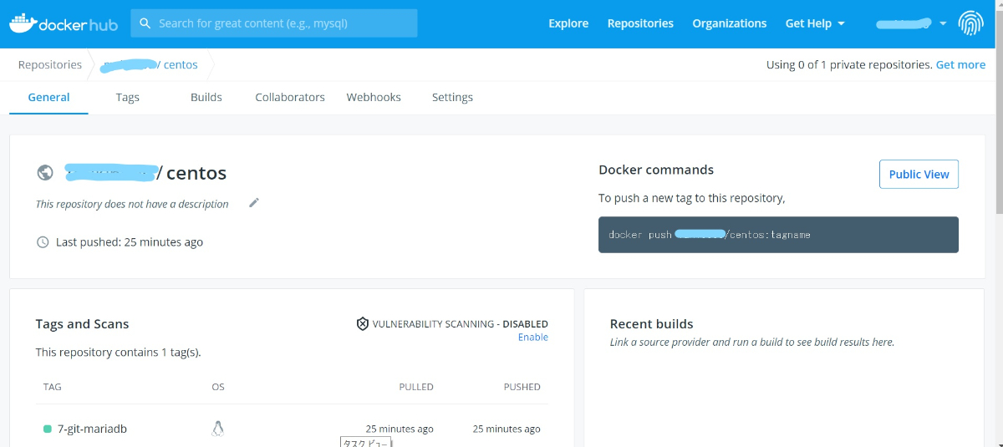Open the Organizations page
This screenshot has height=447, width=1003.
coord(729,23)
